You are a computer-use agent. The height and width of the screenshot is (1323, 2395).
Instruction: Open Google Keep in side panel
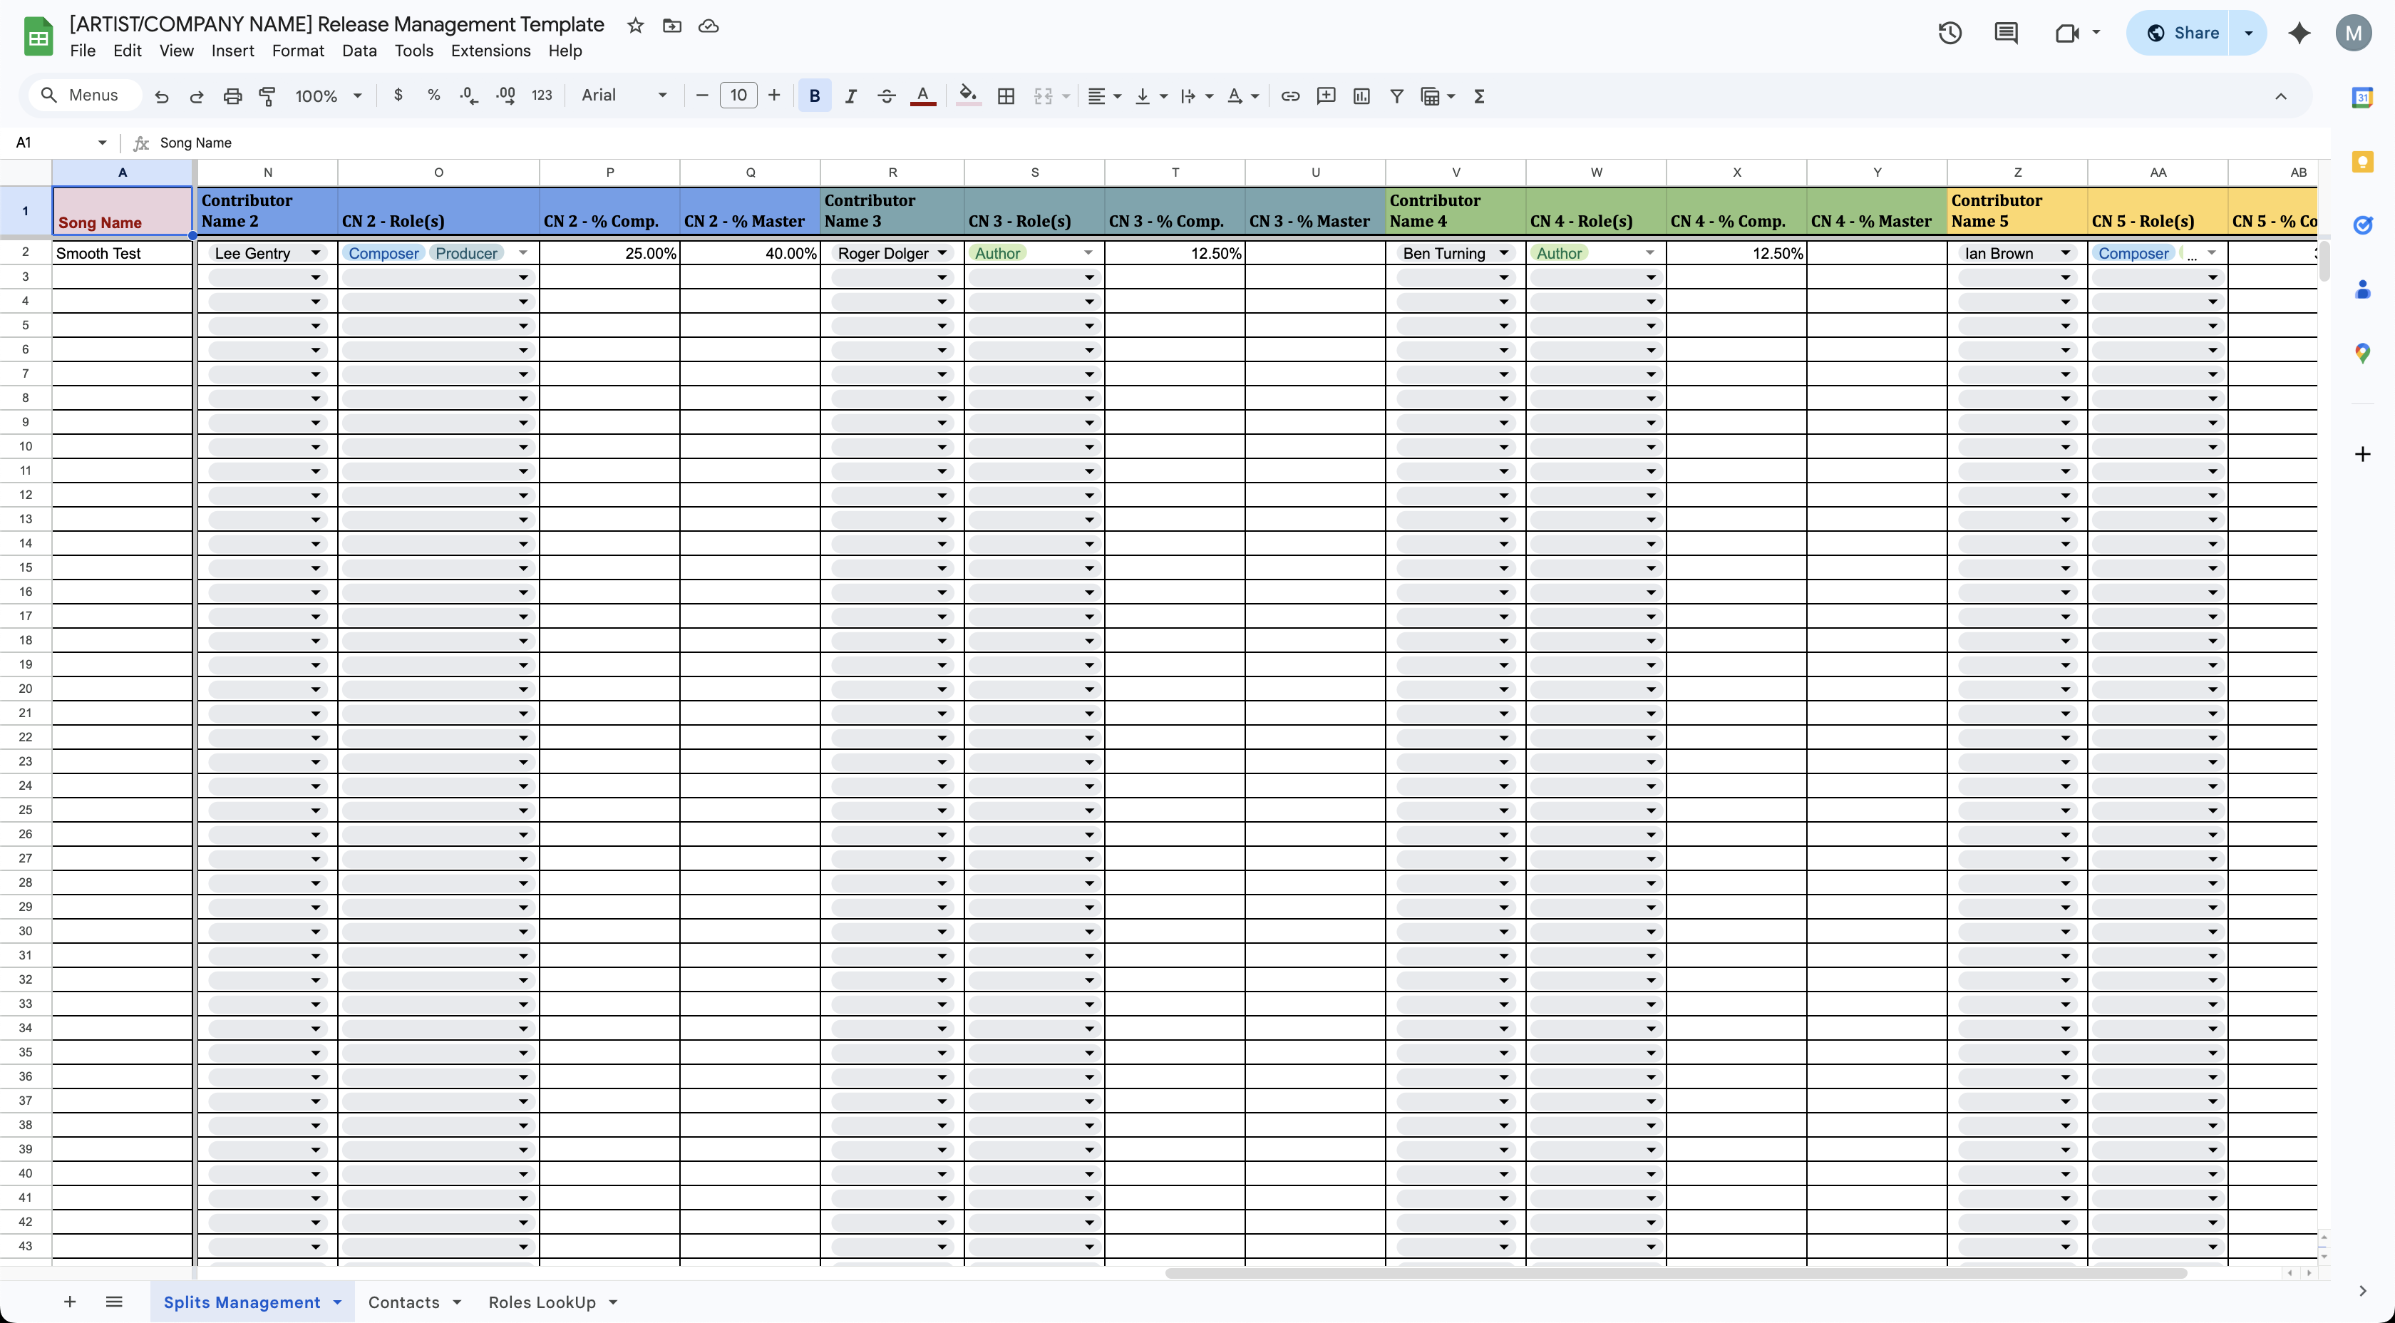pos(2361,162)
